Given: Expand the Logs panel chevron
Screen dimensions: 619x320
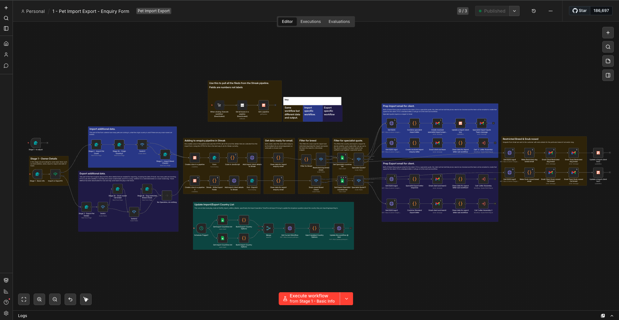Looking at the screenshot, I should pyautogui.click(x=612, y=316).
